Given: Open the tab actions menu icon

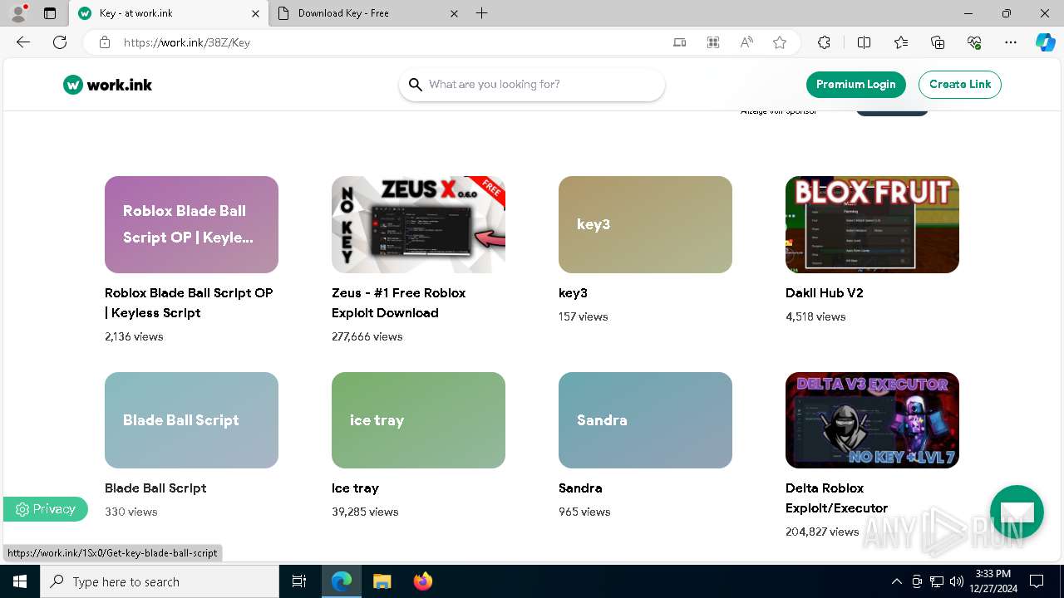Looking at the screenshot, I should pyautogui.click(x=50, y=13).
